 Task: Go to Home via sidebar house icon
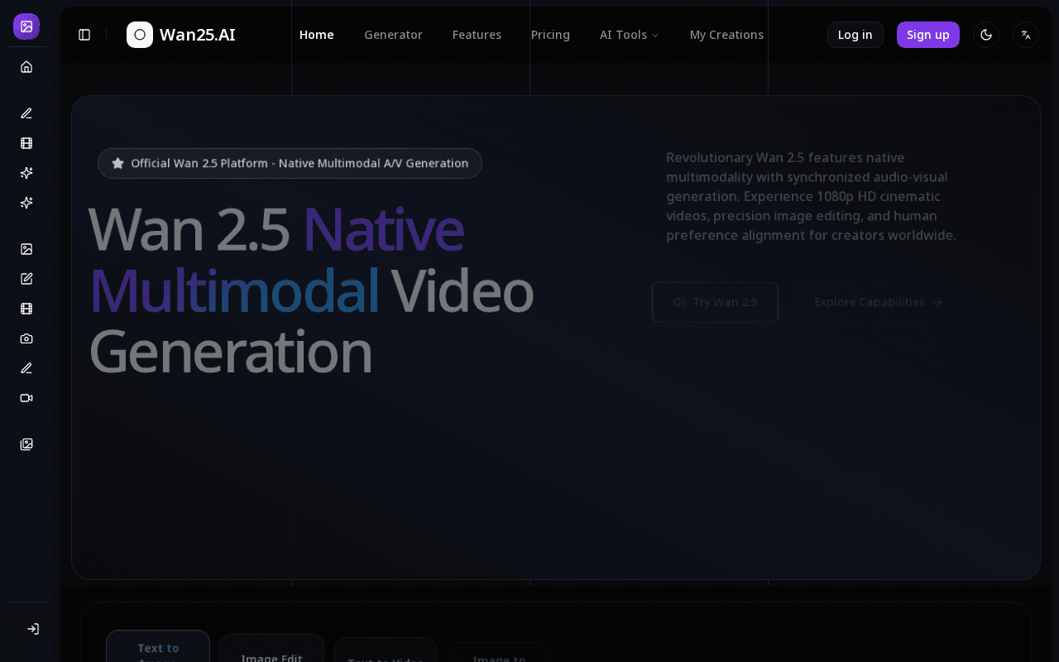tap(26, 67)
